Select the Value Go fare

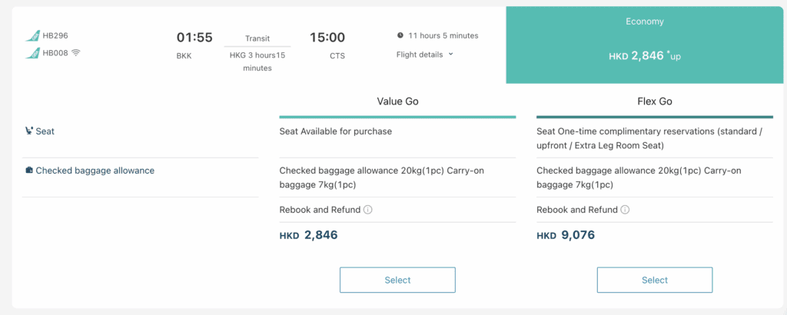[x=397, y=280]
